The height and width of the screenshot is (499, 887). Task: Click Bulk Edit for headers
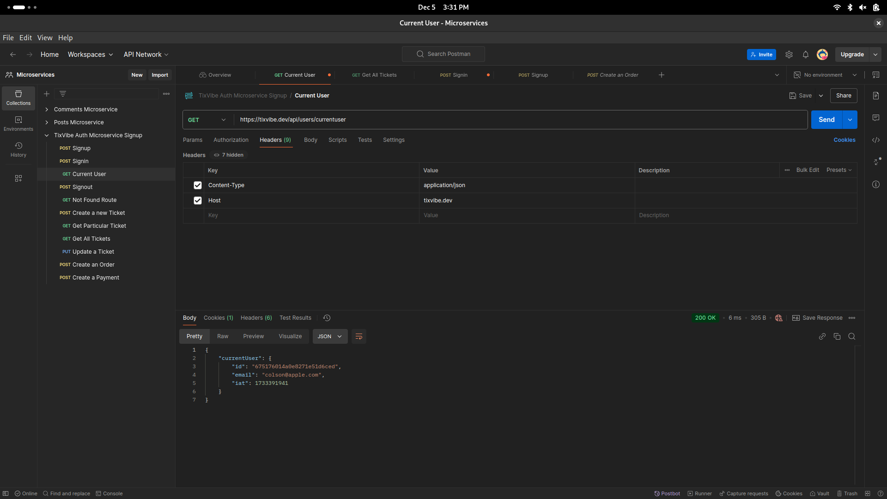point(808,170)
